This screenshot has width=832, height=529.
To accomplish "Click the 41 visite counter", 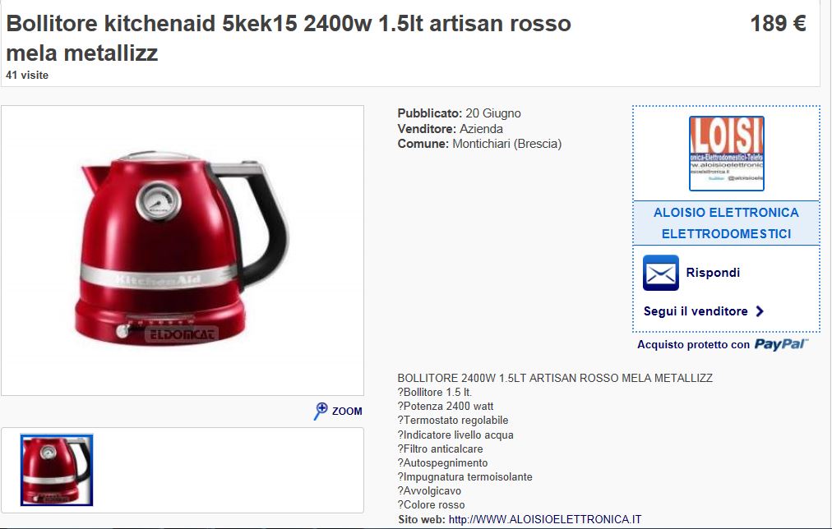I will coord(27,76).
